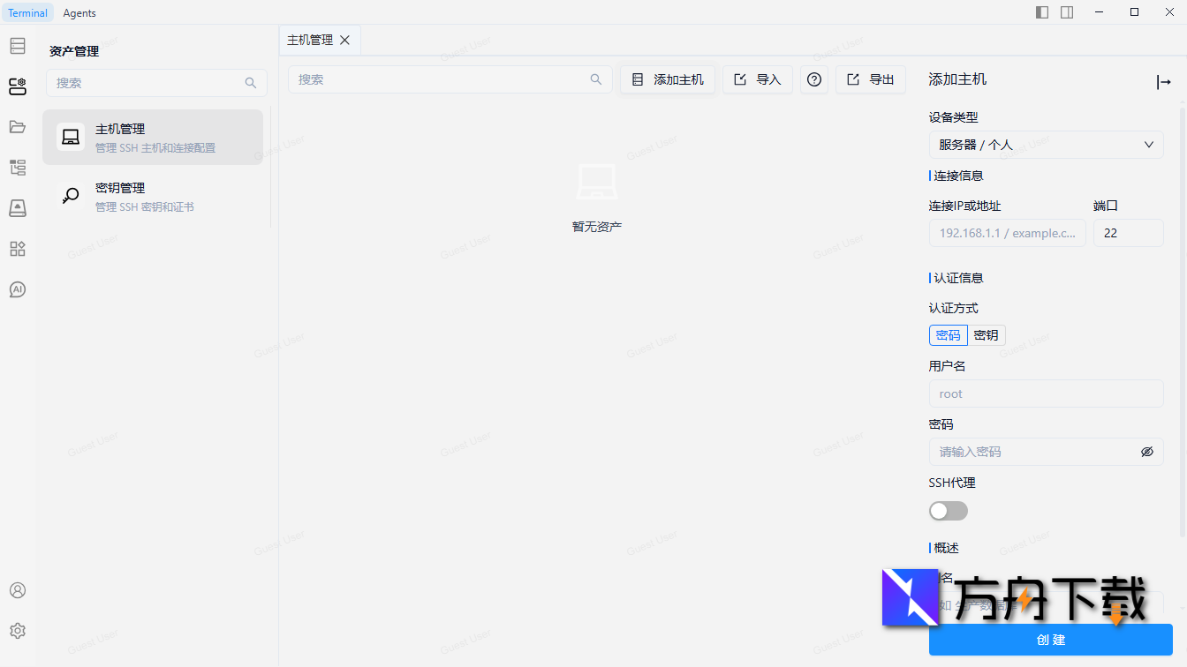The height and width of the screenshot is (667, 1187).
Task: Open the storage drive sidebar icon
Action: click(x=18, y=208)
